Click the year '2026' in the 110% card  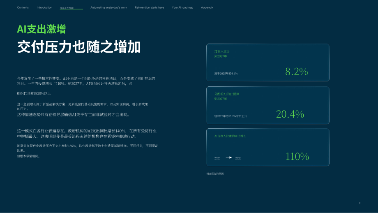tap(238, 158)
